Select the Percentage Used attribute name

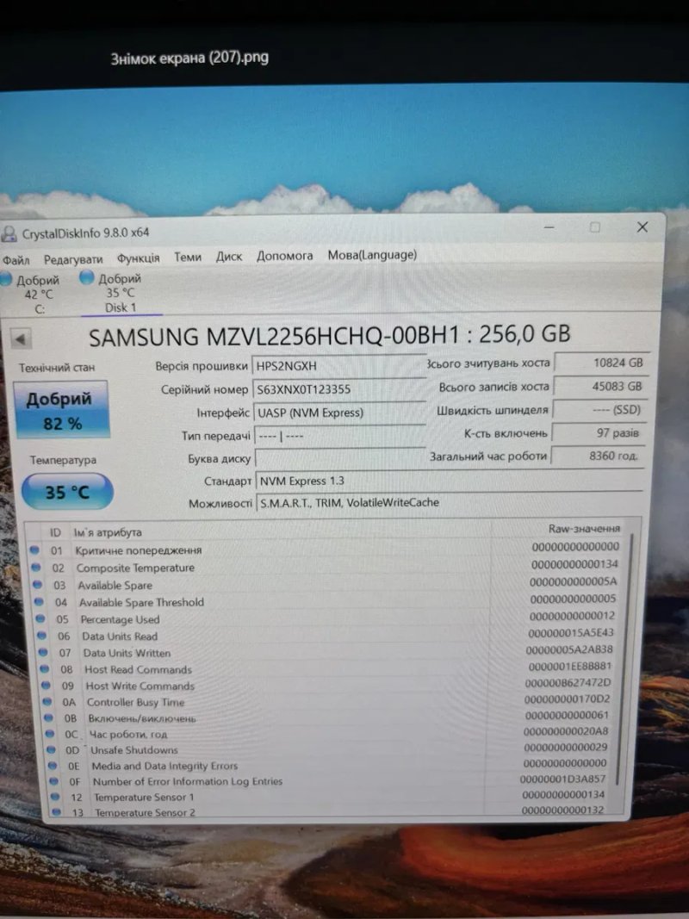120,619
